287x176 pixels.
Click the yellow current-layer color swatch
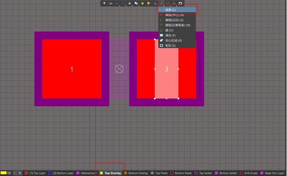click(x=3, y=173)
